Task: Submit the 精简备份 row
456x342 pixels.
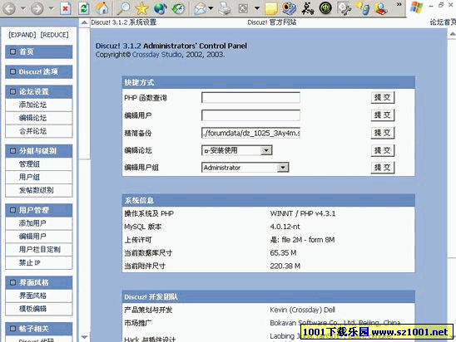Action: pyautogui.click(x=383, y=133)
